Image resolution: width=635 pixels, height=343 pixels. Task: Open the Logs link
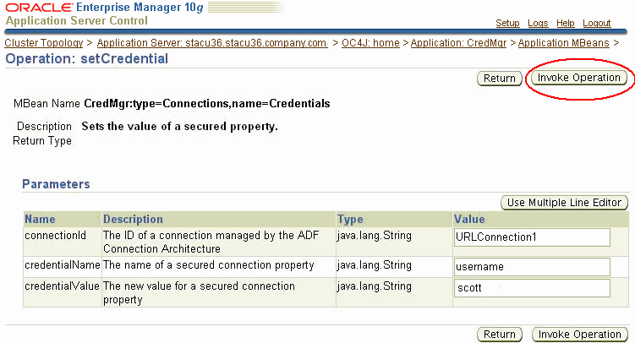pos(538,23)
